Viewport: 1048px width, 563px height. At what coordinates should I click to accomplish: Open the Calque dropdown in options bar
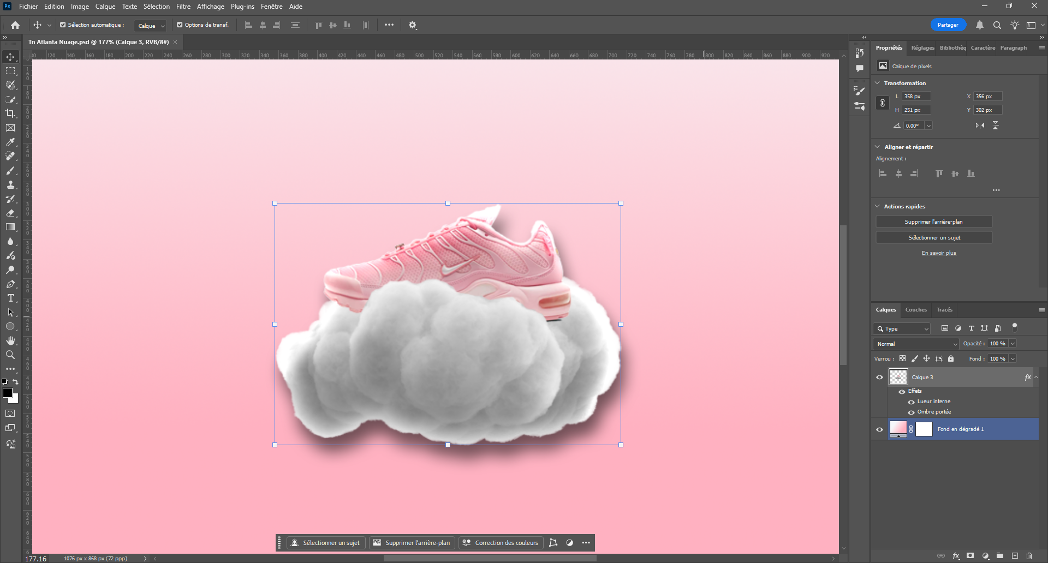click(151, 26)
